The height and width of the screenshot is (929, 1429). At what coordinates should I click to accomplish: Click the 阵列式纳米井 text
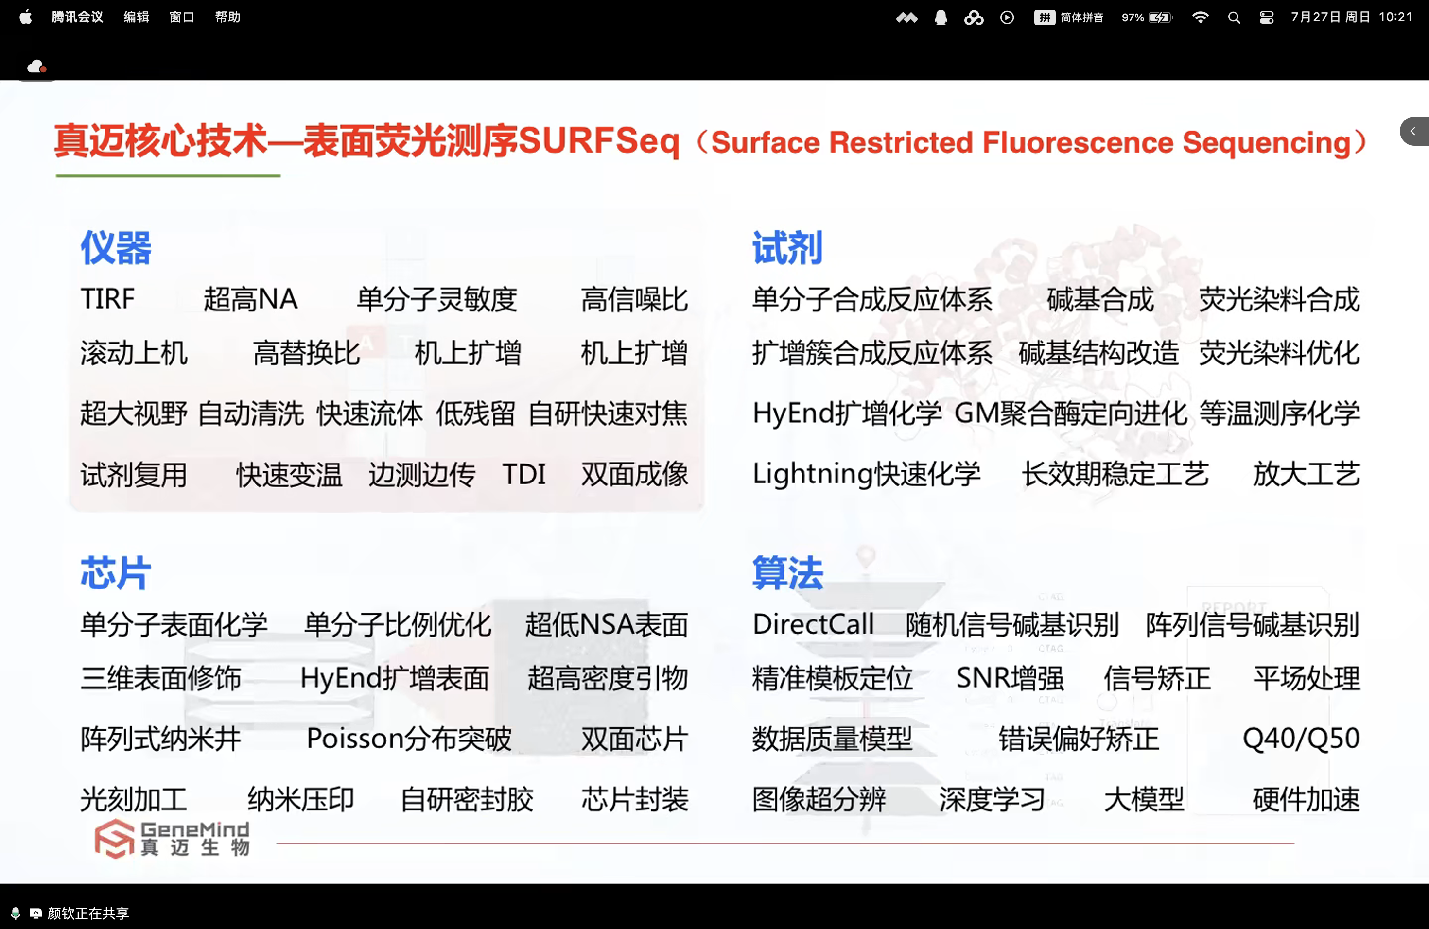pos(161,739)
